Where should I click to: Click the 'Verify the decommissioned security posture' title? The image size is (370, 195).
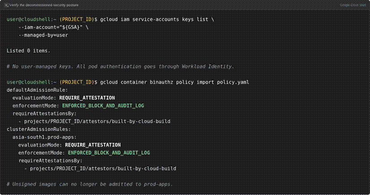pos(44,5)
